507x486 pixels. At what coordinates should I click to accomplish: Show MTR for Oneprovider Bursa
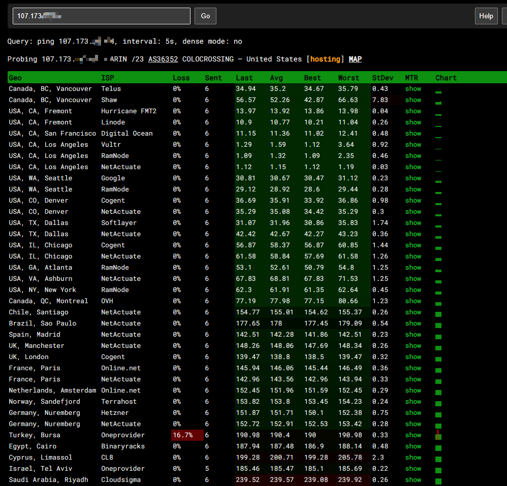pos(413,435)
